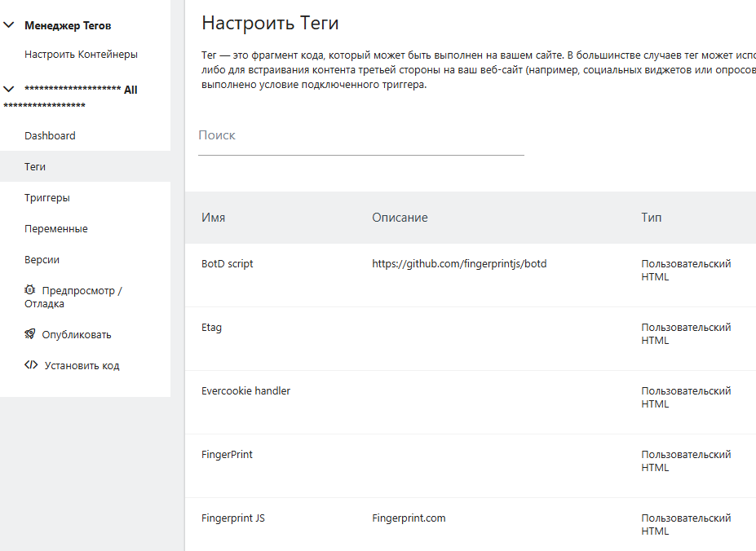This screenshot has height=551, width=756.
Task: Open the Версии section
Action: (43, 259)
